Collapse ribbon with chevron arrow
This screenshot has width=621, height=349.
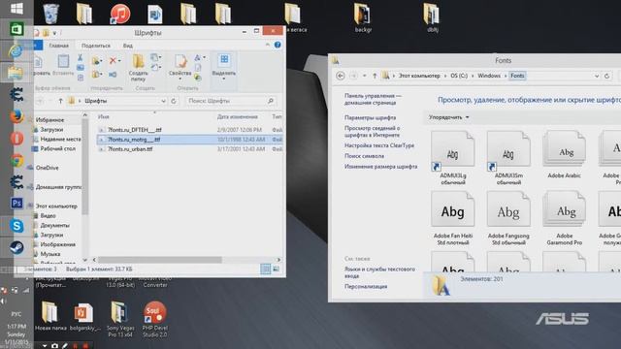pos(268,45)
